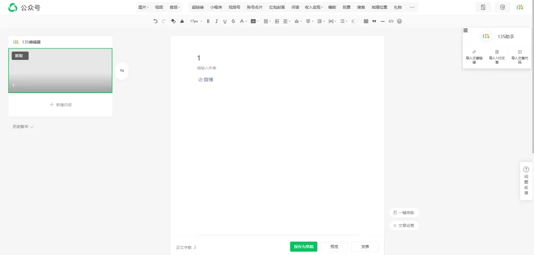Click the 公众号 logo
The height and width of the screenshot is (255, 534).
pos(24,7)
